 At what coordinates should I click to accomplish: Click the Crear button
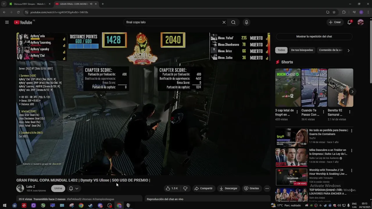(335, 22)
